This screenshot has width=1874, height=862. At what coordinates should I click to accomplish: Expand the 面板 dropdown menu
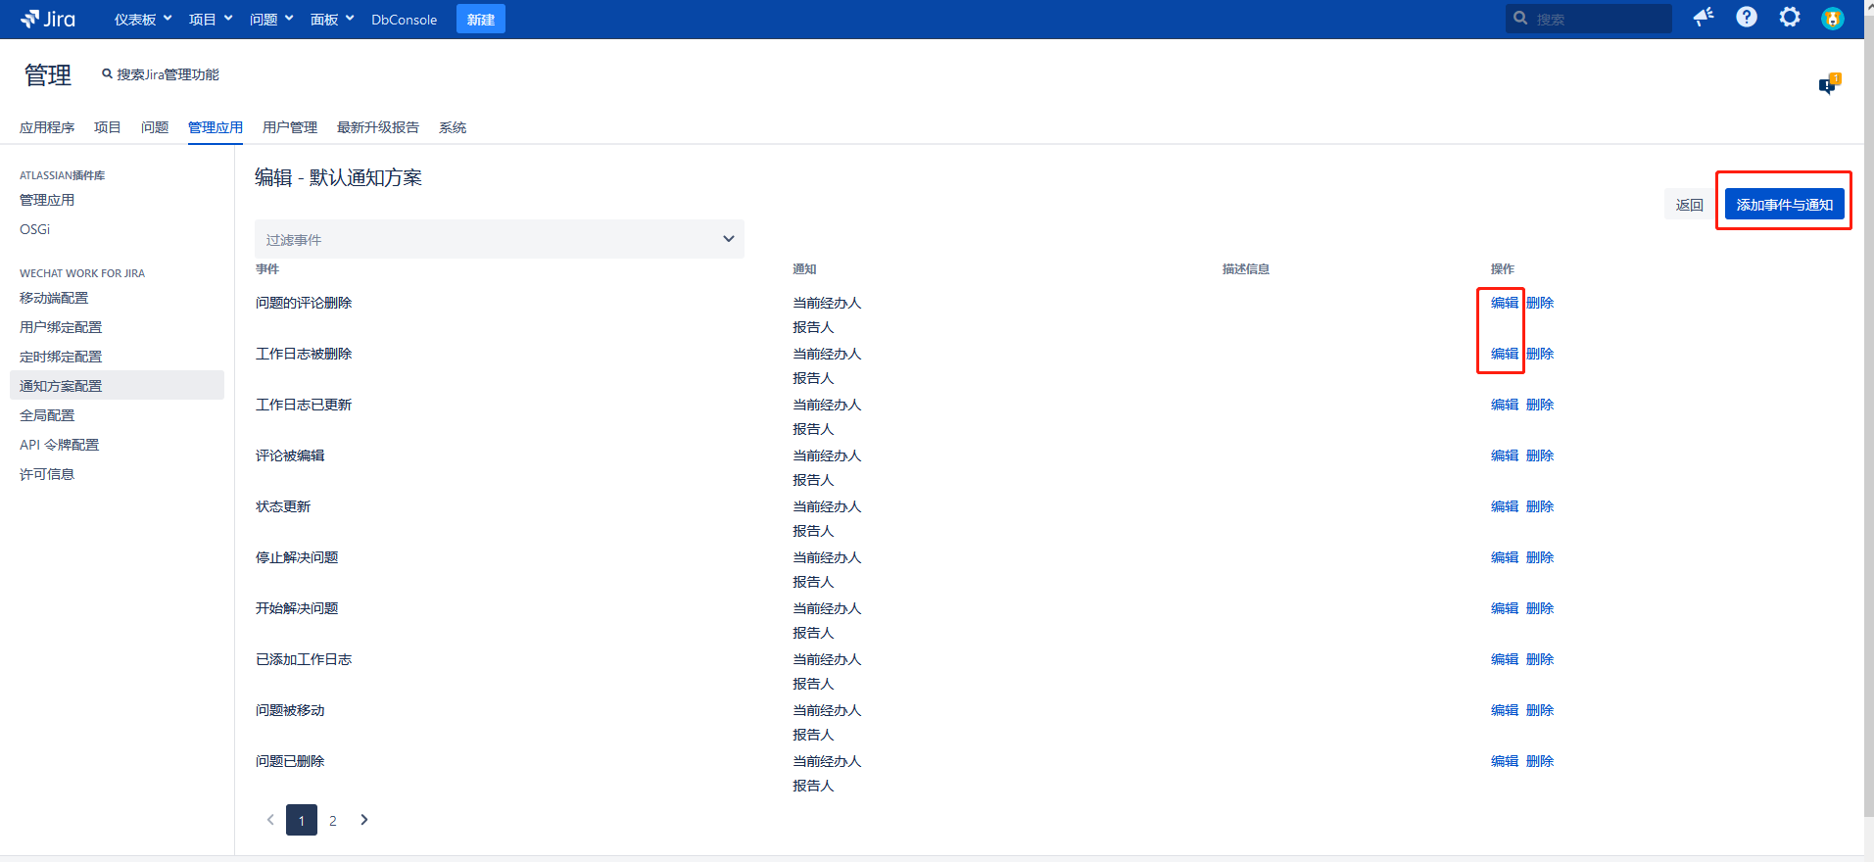pyautogui.click(x=332, y=20)
